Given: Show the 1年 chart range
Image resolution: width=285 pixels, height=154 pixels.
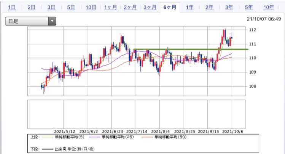Looking at the screenshot, I should pyautogui.click(x=189, y=8).
